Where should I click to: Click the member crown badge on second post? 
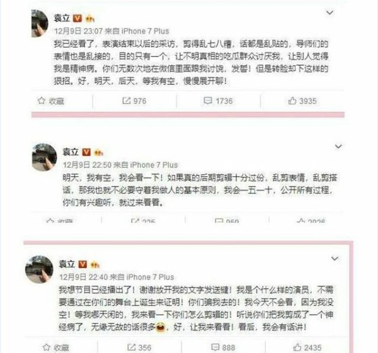tap(98, 152)
